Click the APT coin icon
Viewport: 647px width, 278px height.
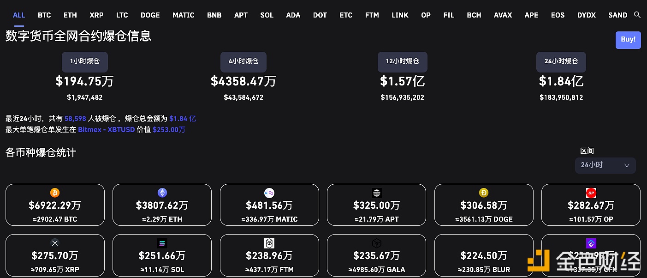pos(376,193)
